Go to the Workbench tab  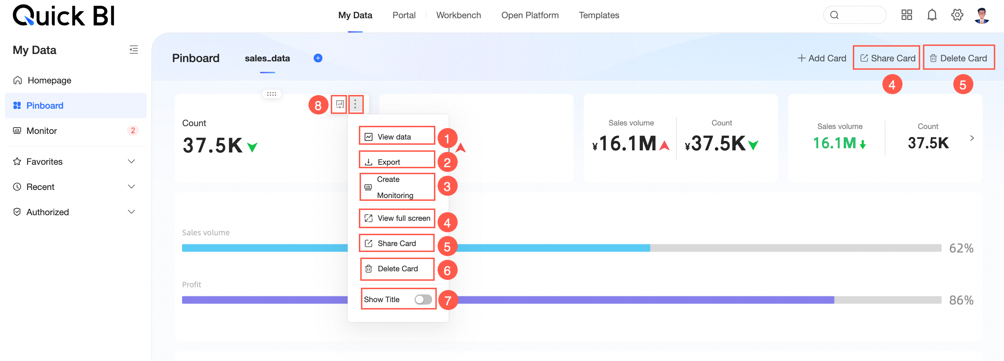click(459, 15)
